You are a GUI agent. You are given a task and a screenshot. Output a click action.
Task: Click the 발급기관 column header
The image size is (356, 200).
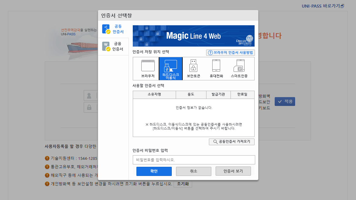point(218,94)
